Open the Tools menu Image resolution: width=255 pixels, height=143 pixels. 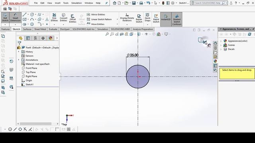point(66,3)
